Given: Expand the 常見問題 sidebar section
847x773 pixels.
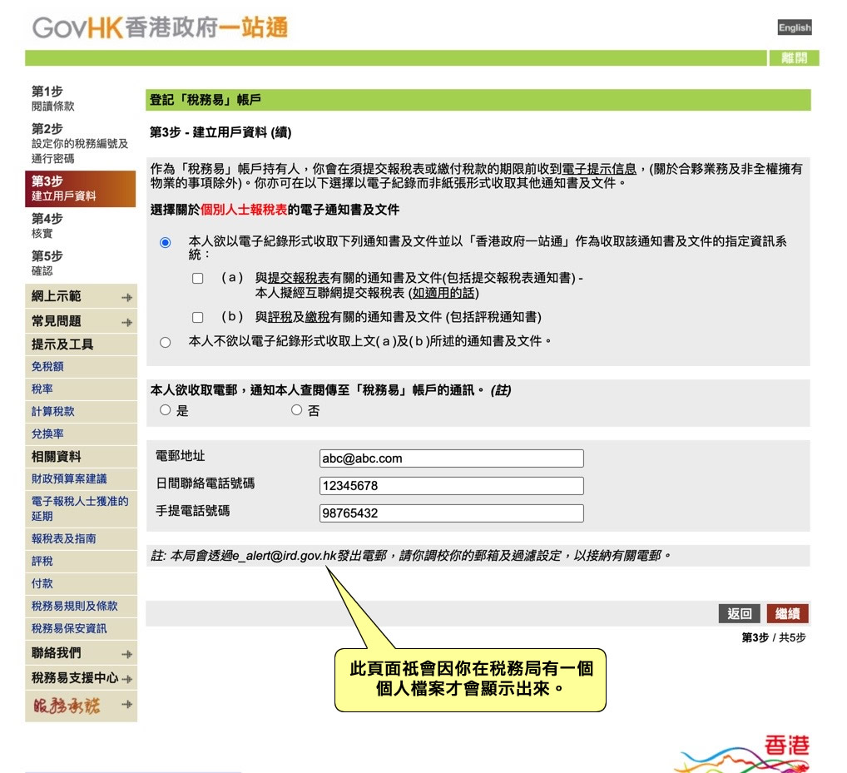Looking at the screenshot, I should coord(81,321).
